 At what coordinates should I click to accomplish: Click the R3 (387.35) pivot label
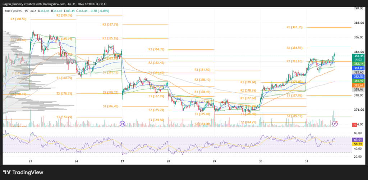(295, 27)
